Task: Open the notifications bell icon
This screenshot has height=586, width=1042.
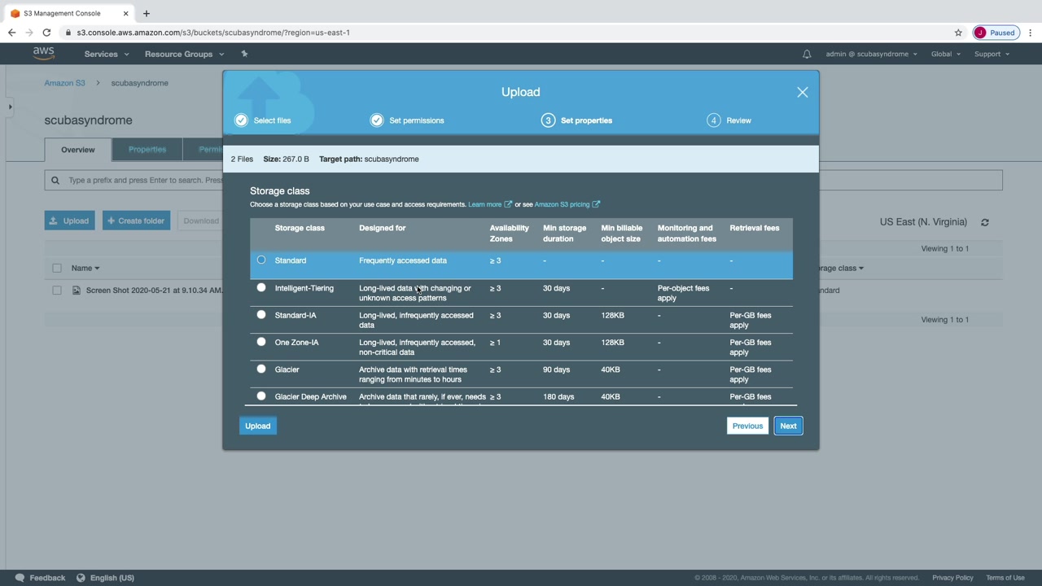Action: click(807, 55)
